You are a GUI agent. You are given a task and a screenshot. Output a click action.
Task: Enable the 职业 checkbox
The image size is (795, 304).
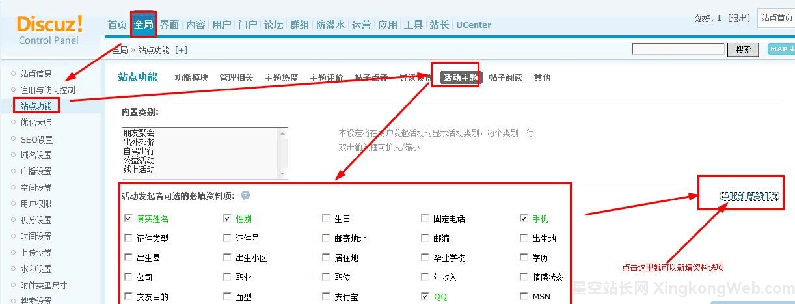[227, 277]
